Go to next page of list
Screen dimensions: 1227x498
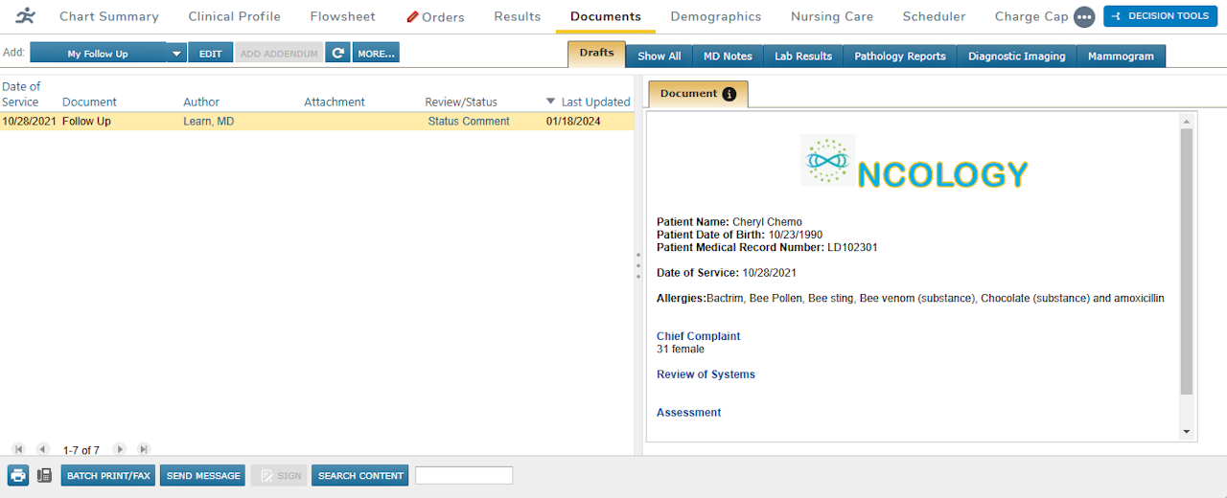tap(120, 449)
